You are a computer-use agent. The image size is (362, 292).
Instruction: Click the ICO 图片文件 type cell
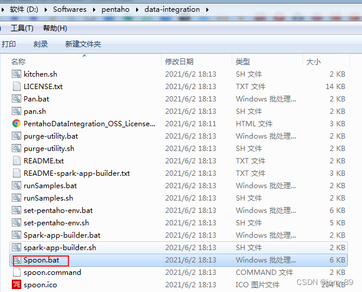coord(258,285)
